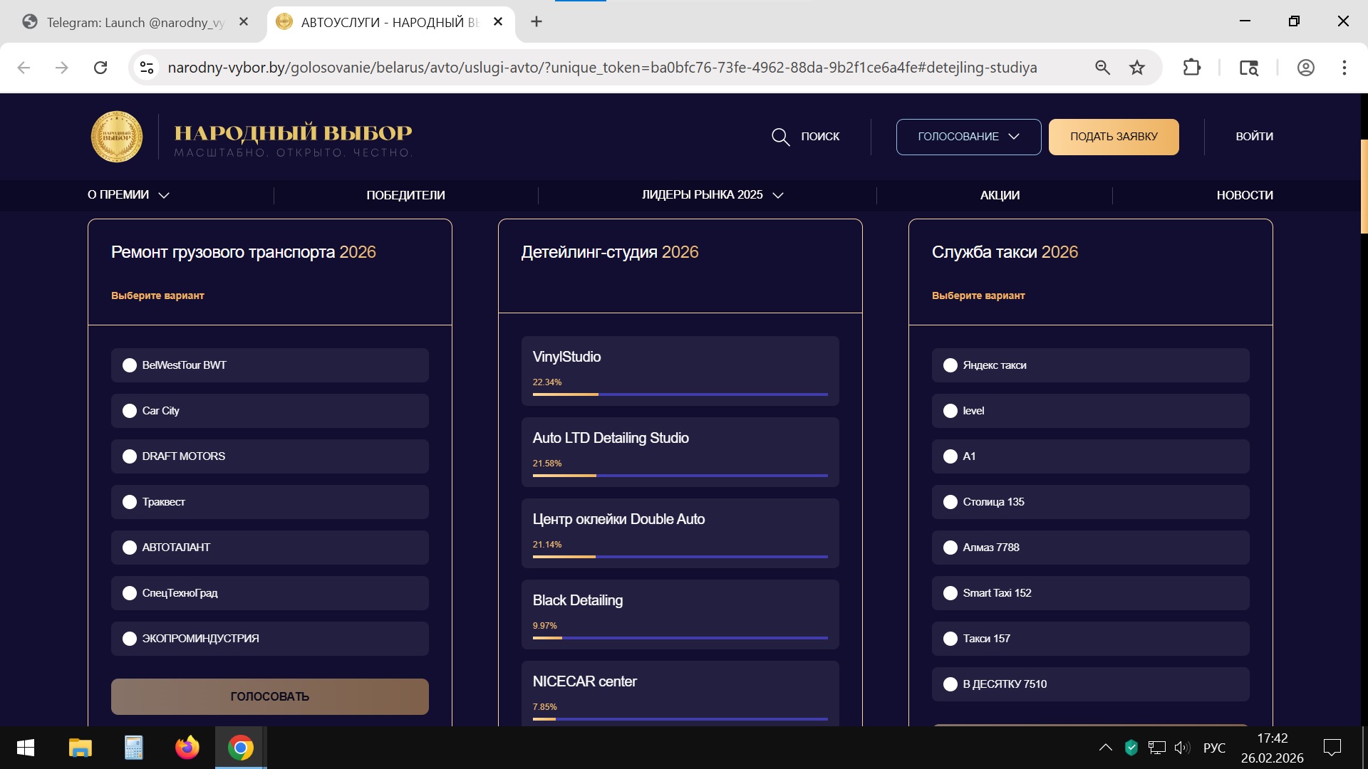Select the Яндекс такси radio option
The image size is (1368, 769).
tap(950, 365)
